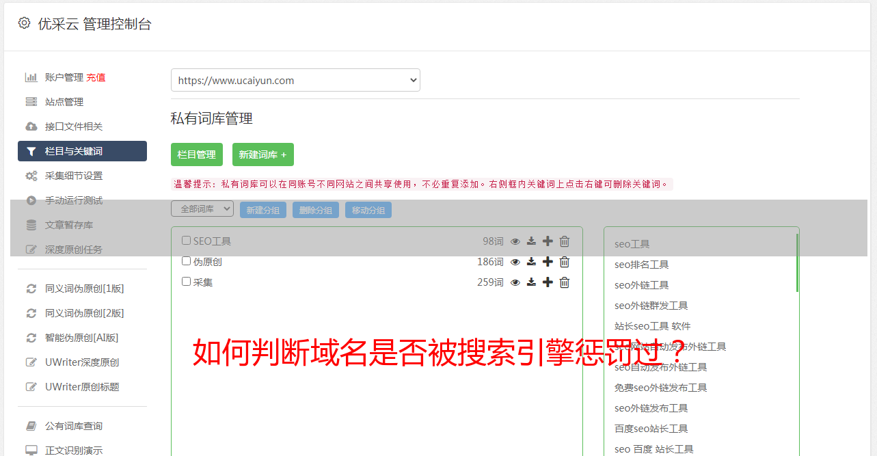This screenshot has width=877, height=456.
Task: Click the book icon for 公有词库查询
Action: tap(31, 426)
